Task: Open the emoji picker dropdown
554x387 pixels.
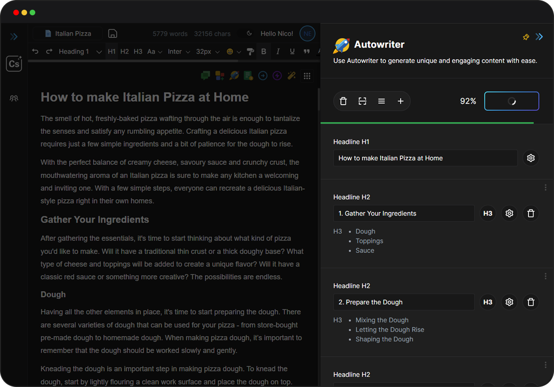Action: 234,52
